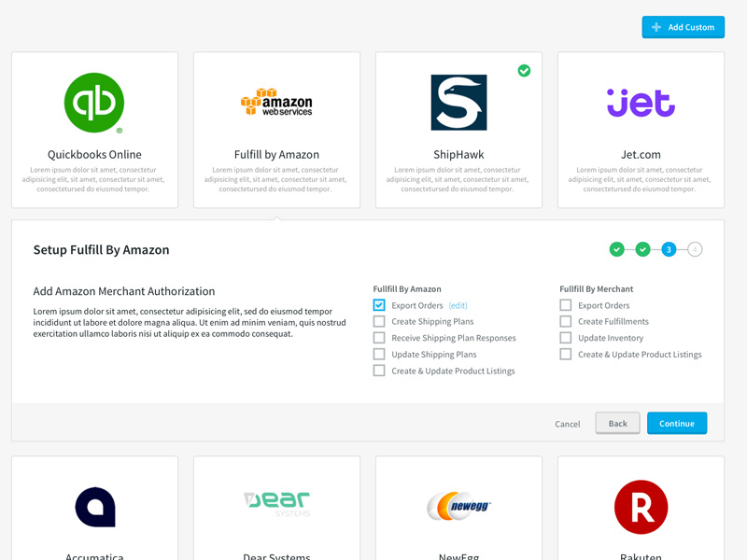747x560 pixels.
Task: Click the ShipHawk card description text
Action: pos(458,179)
